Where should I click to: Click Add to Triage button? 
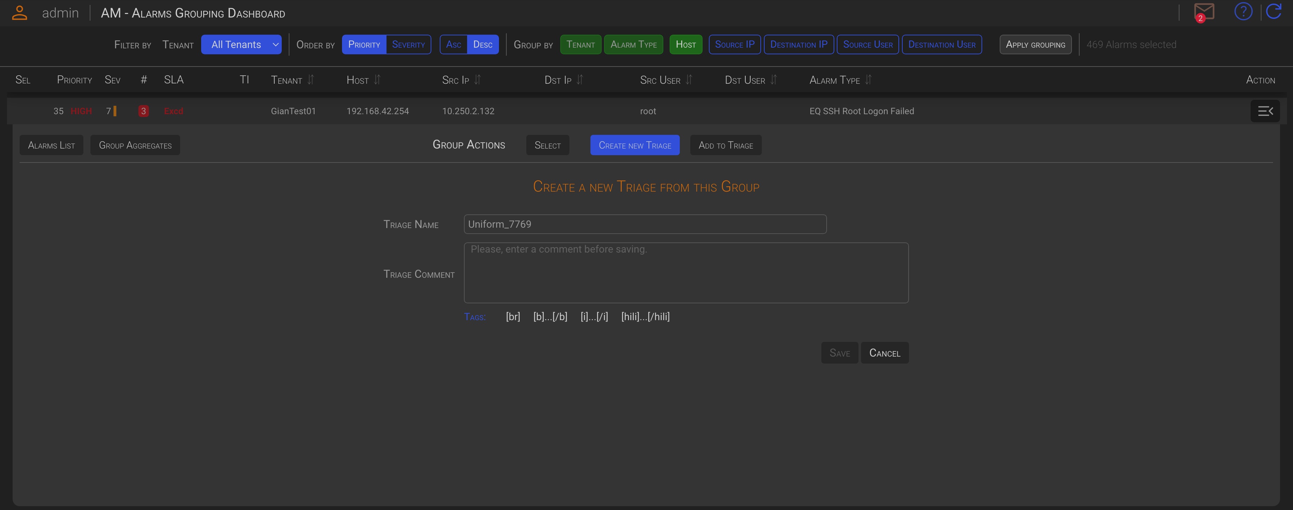[725, 145]
